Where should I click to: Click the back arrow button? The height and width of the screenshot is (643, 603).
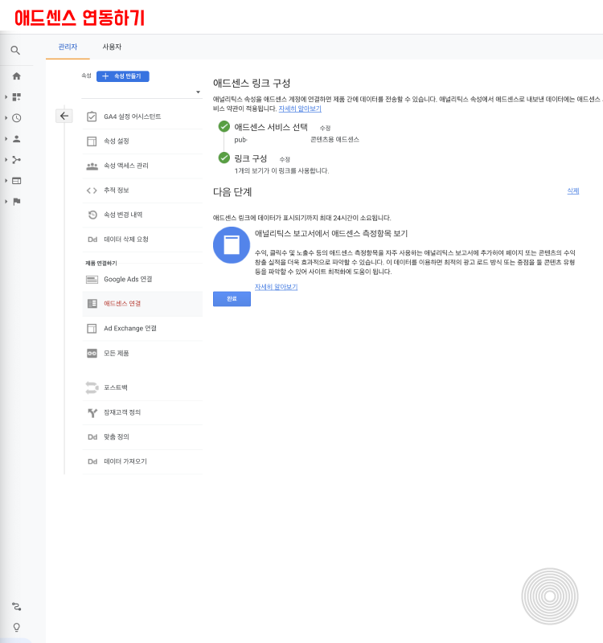64,116
